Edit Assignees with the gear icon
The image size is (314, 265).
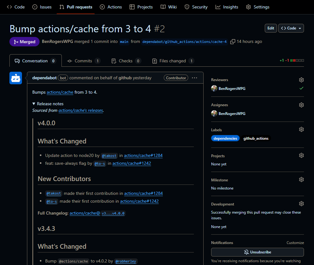(301, 105)
